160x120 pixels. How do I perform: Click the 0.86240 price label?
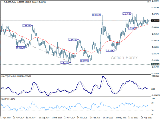tap(27, 26)
